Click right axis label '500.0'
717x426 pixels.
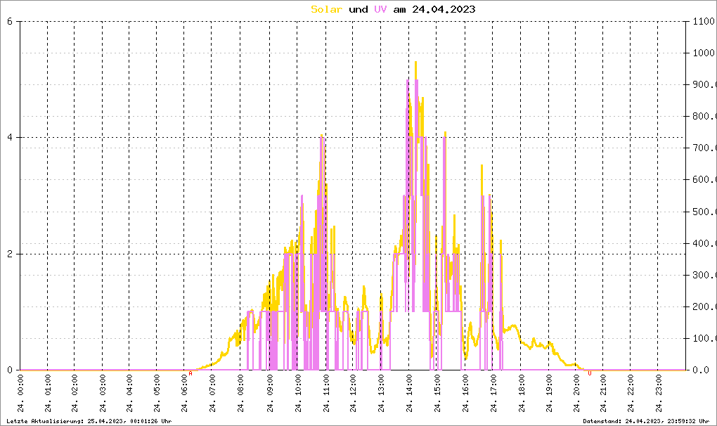point(704,212)
